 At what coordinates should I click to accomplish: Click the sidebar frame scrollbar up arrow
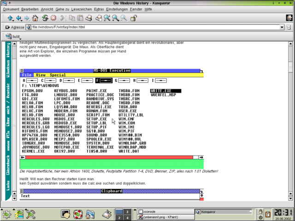click(x=14, y=44)
